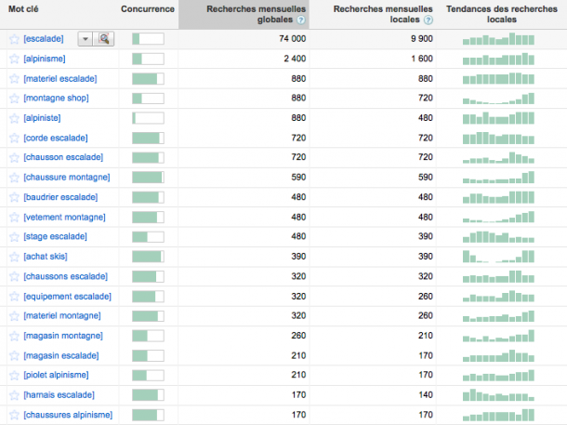The image size is (567, 425).
Task: Open dropdown arrow next to [escalade]
Action: 86,39
